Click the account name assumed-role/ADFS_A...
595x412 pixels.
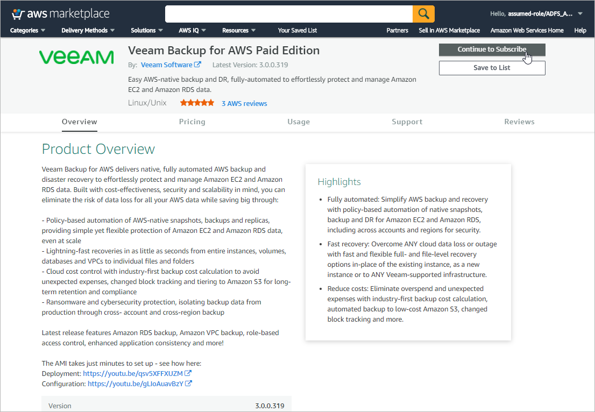coord(540,13)
